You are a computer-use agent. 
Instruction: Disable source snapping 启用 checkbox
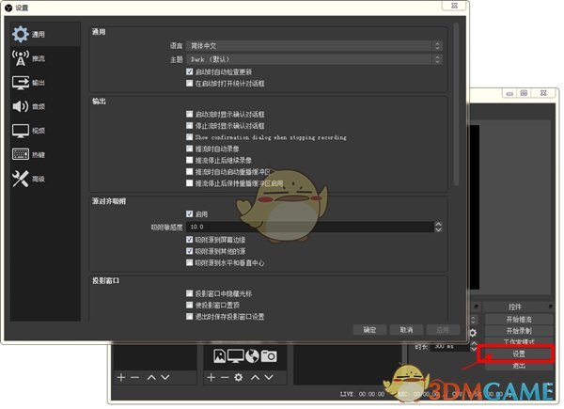190,214
